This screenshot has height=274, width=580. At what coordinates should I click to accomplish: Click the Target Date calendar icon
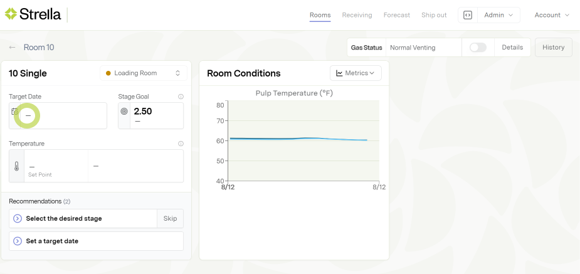pyautogui.click(x=15, y=111)
